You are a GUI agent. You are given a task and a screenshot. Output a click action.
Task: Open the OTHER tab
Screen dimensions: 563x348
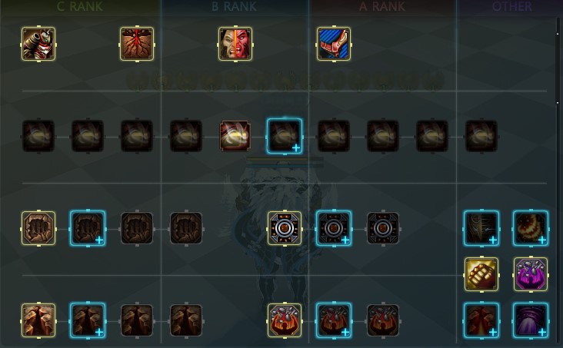511,6
